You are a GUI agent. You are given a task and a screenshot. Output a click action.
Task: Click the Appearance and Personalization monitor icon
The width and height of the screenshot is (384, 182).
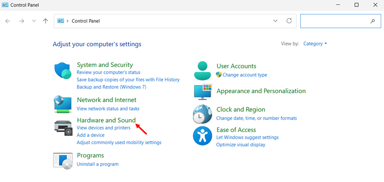[203, 92]
